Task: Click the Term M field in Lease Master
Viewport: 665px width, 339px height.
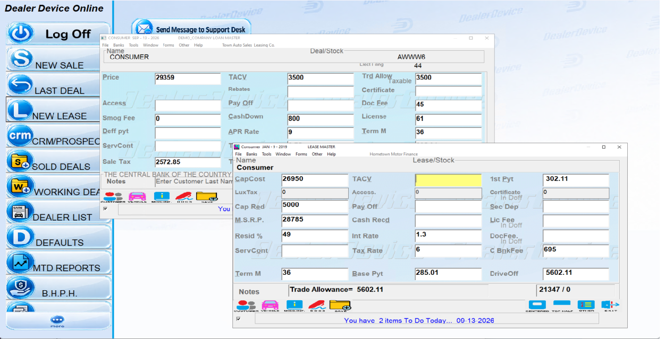Action: point(315,274)
